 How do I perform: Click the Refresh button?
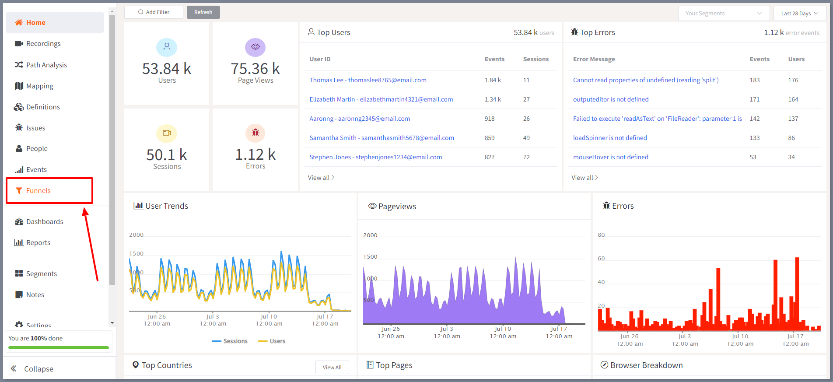tap(203, 12)
